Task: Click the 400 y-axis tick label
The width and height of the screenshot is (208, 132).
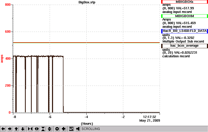Action: pos(8,59)
